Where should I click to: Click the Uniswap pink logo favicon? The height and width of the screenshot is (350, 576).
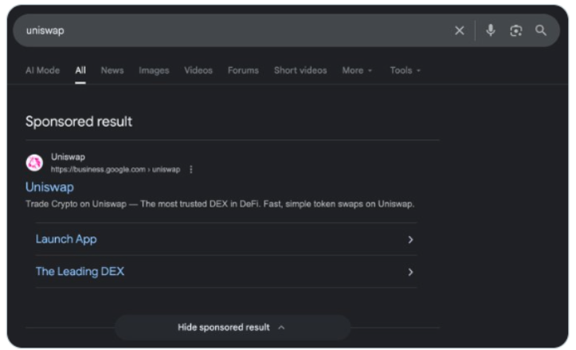point(34,163)
